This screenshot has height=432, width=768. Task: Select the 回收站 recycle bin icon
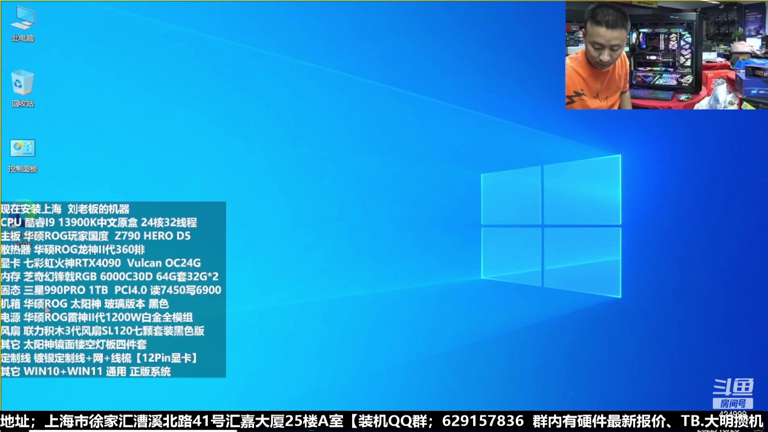click(x=22, y=89)
